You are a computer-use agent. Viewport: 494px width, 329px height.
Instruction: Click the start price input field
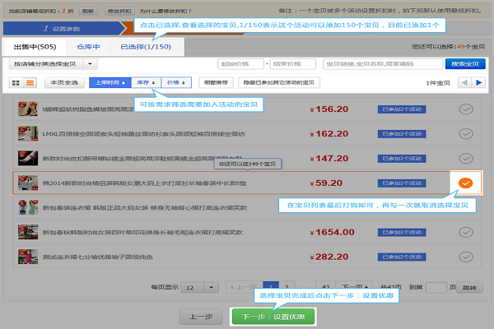coord(240,64)
